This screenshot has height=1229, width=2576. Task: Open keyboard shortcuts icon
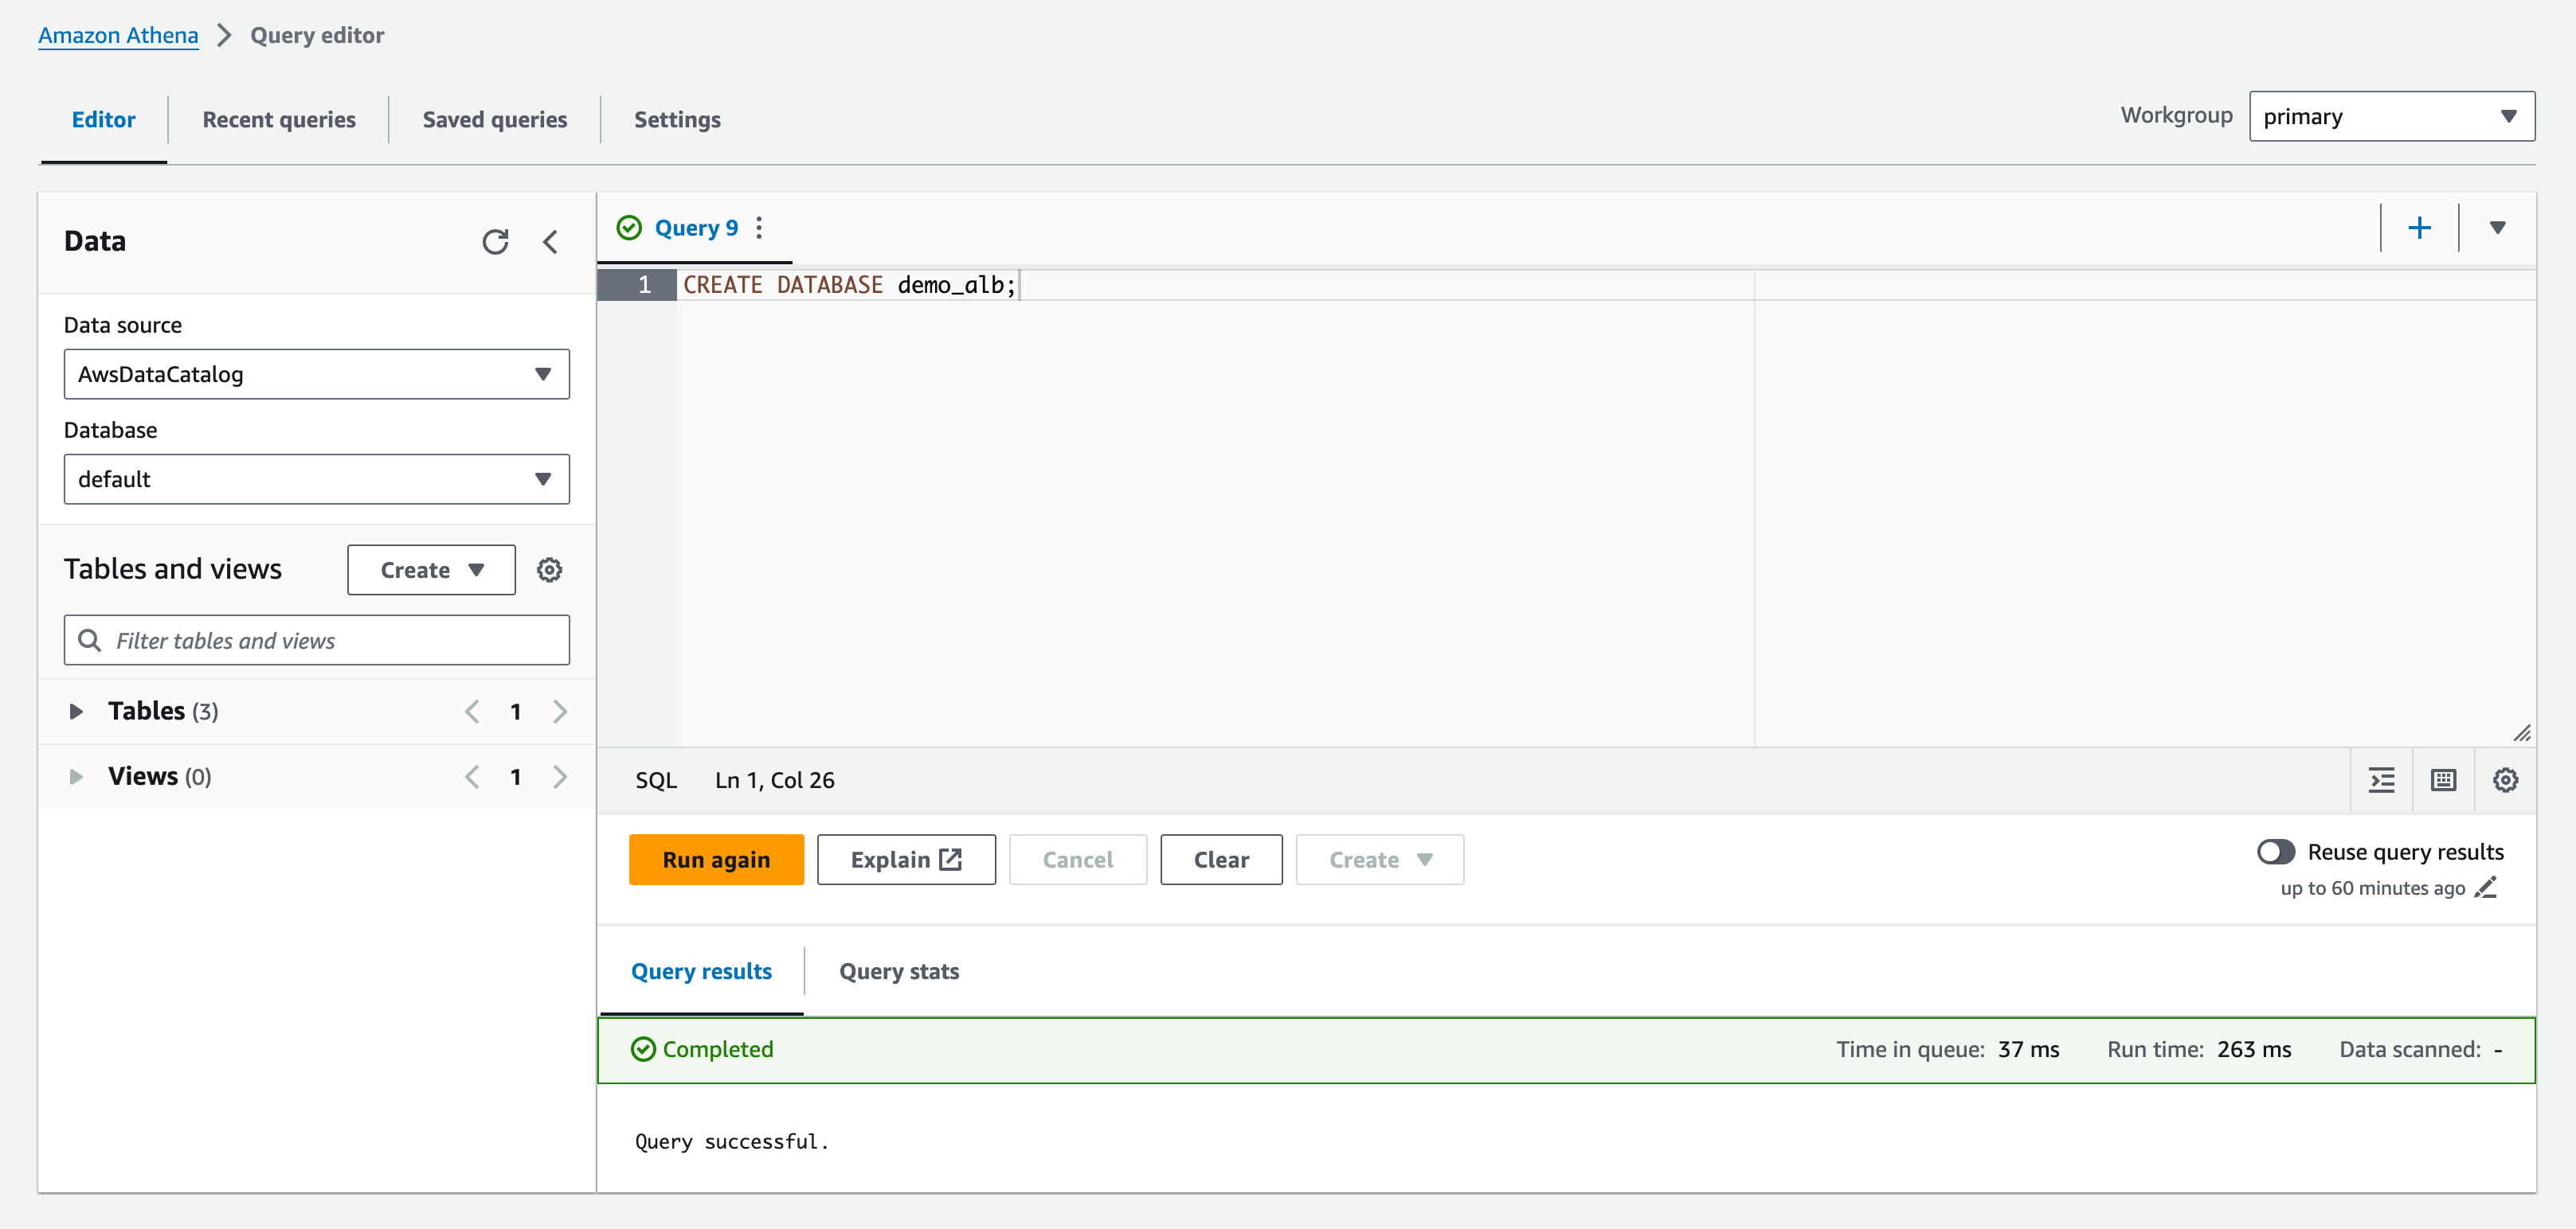pyautogui.click(x=2443, y=780)
